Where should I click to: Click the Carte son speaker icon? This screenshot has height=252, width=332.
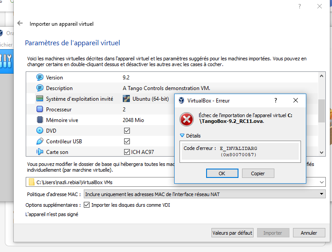(39, 152)
